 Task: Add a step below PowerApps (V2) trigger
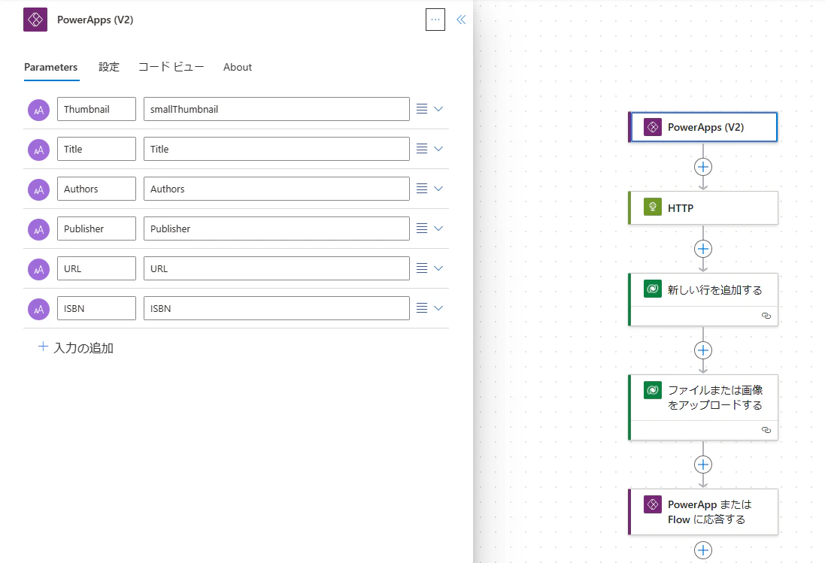(703, 167)
